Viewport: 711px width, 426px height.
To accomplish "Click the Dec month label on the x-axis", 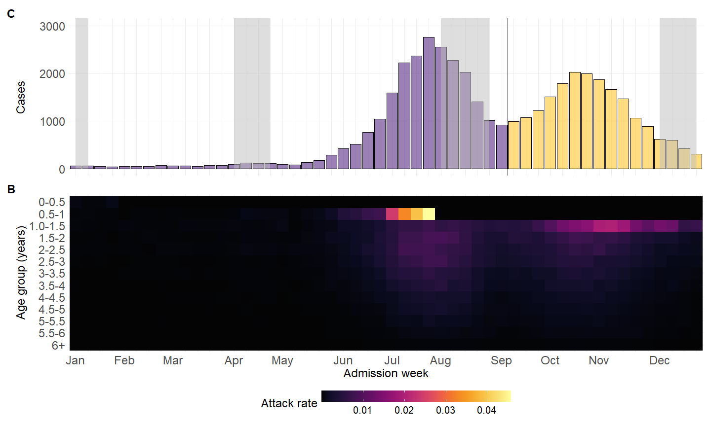I will click(x=659, y=361).
